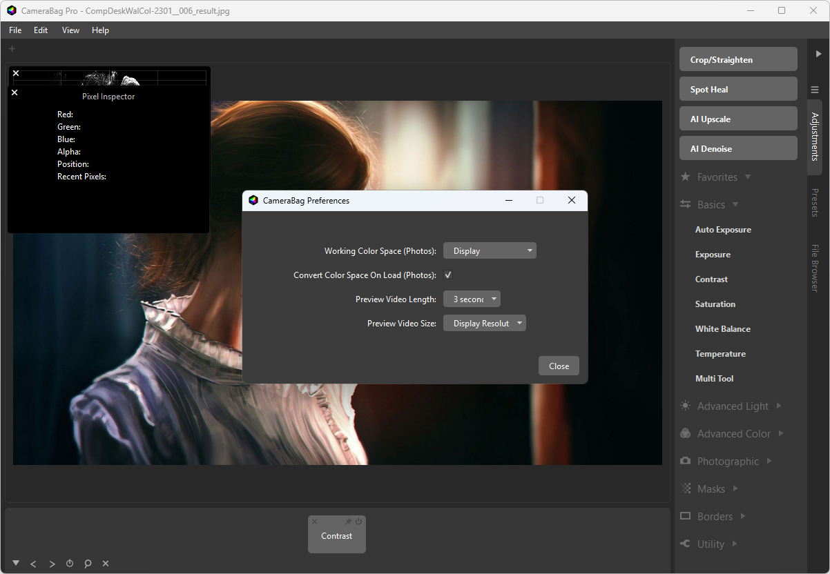Click the CameraBag logo in Preferences title bar
830x574 pixels.
[x=253, y=201]
